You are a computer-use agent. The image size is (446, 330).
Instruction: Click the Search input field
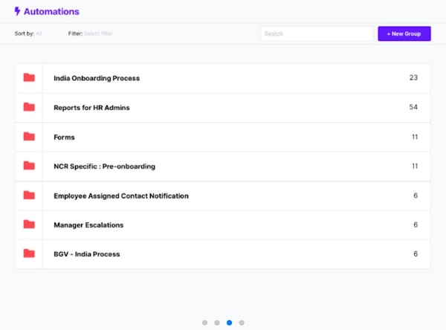pos(316,33)
